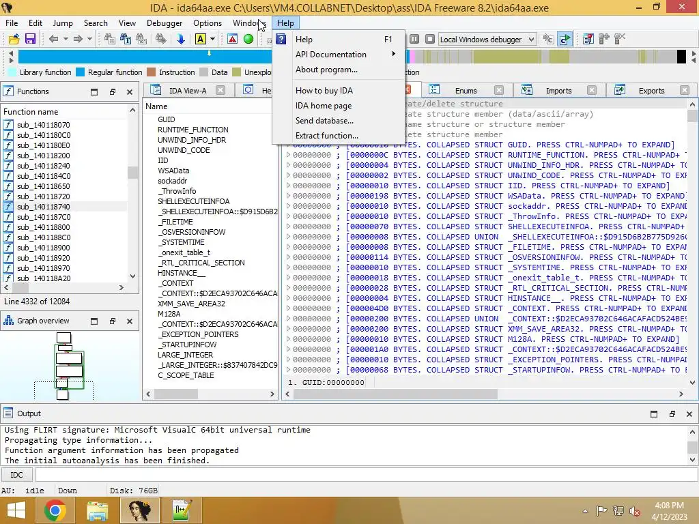Screen dimensions: 699x524
Task: Open the Local Windows debugger combo box
Action: pos(487,39)
